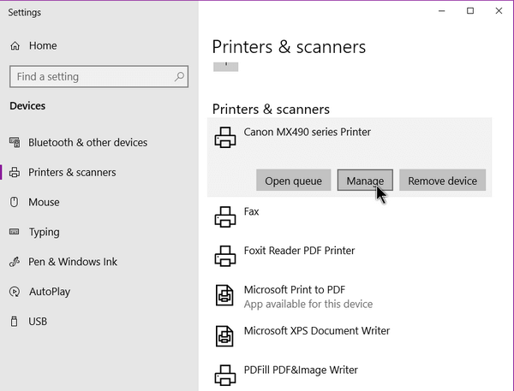Viewport: 514px width, 391px height.
Task: Click the Microsoft Print to PDF icon
Action: [224, 295]
